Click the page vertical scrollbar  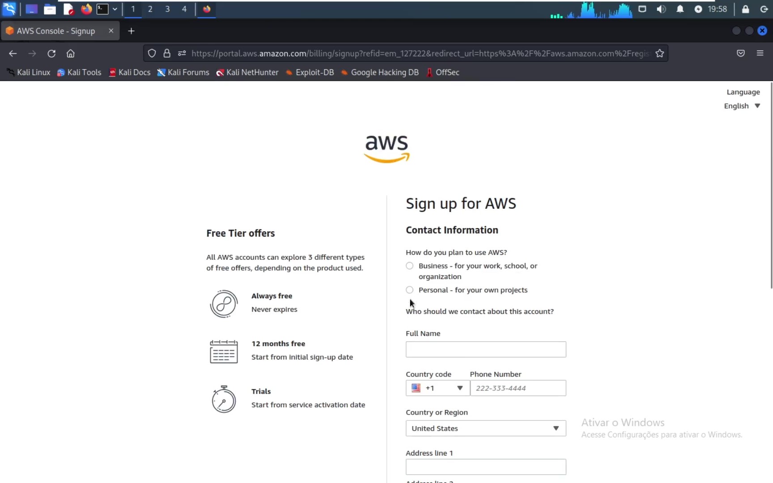pos(771,186)
